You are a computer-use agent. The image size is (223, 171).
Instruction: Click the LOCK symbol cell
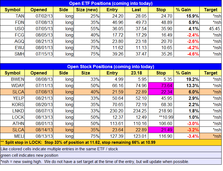click(x=12, y=117)
